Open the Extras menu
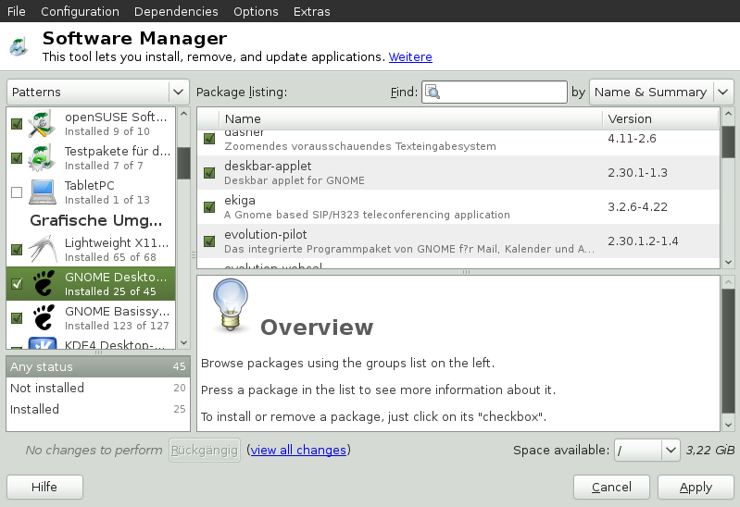The image size is (740, 507). [x=311, y=11]
